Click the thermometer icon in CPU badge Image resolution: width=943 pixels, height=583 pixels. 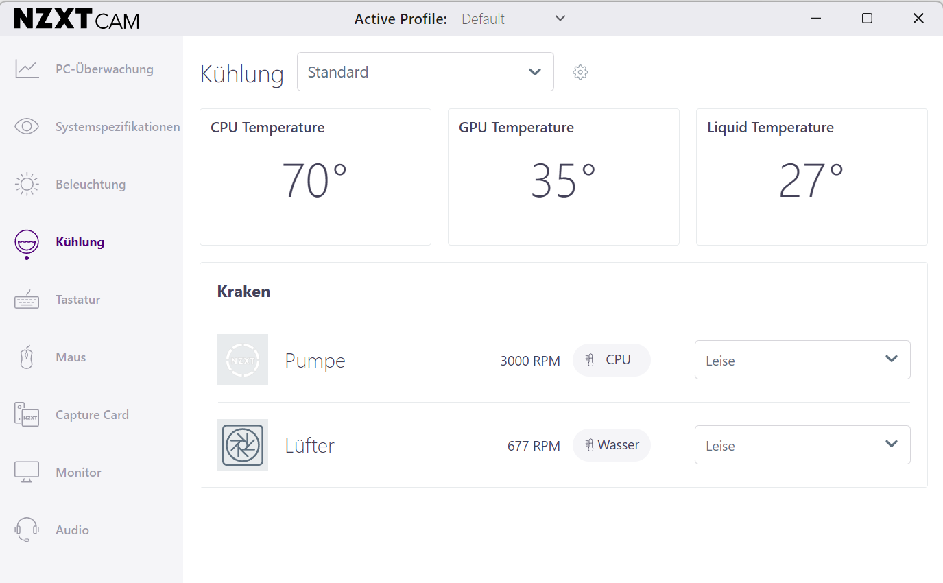[x=590, y=360]
